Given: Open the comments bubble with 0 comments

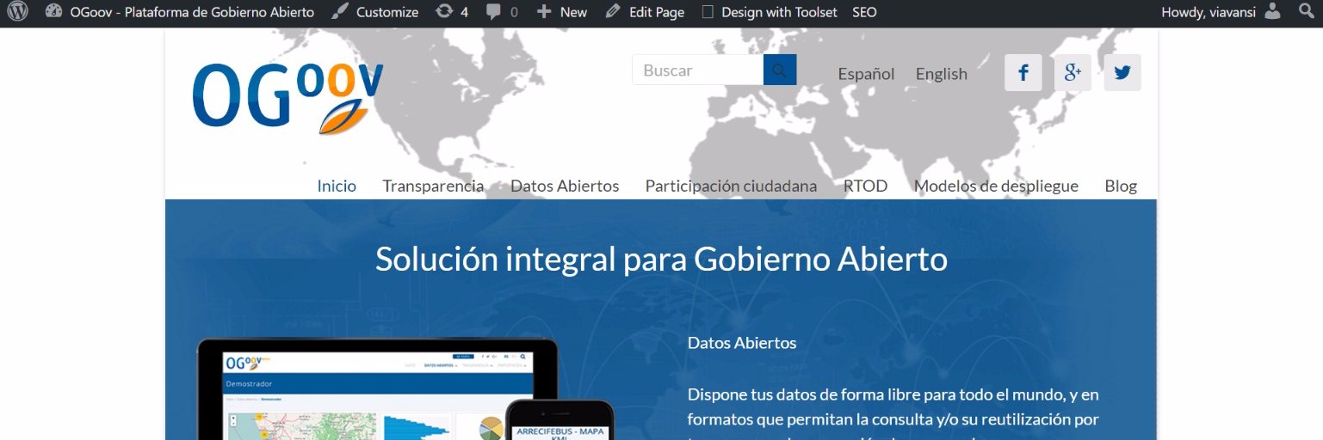Looking at the screenshot, I should 502,12.
